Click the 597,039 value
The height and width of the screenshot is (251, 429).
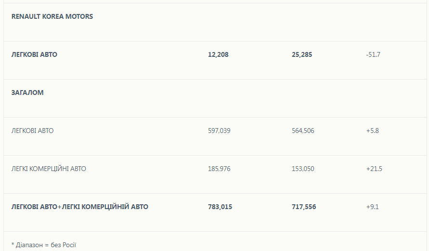click(x=219, y=131)
